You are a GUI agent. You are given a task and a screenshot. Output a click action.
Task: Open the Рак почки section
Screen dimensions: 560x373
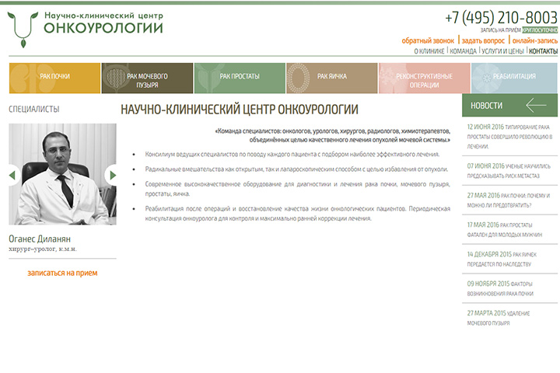(54, 78)
